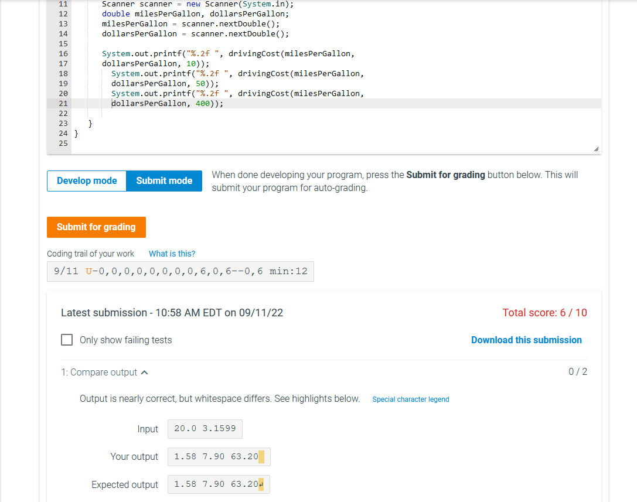Viewport: 637px width, 502px height.
Task: Select the Submit mode tab
Action: click(x=164, y=181)
